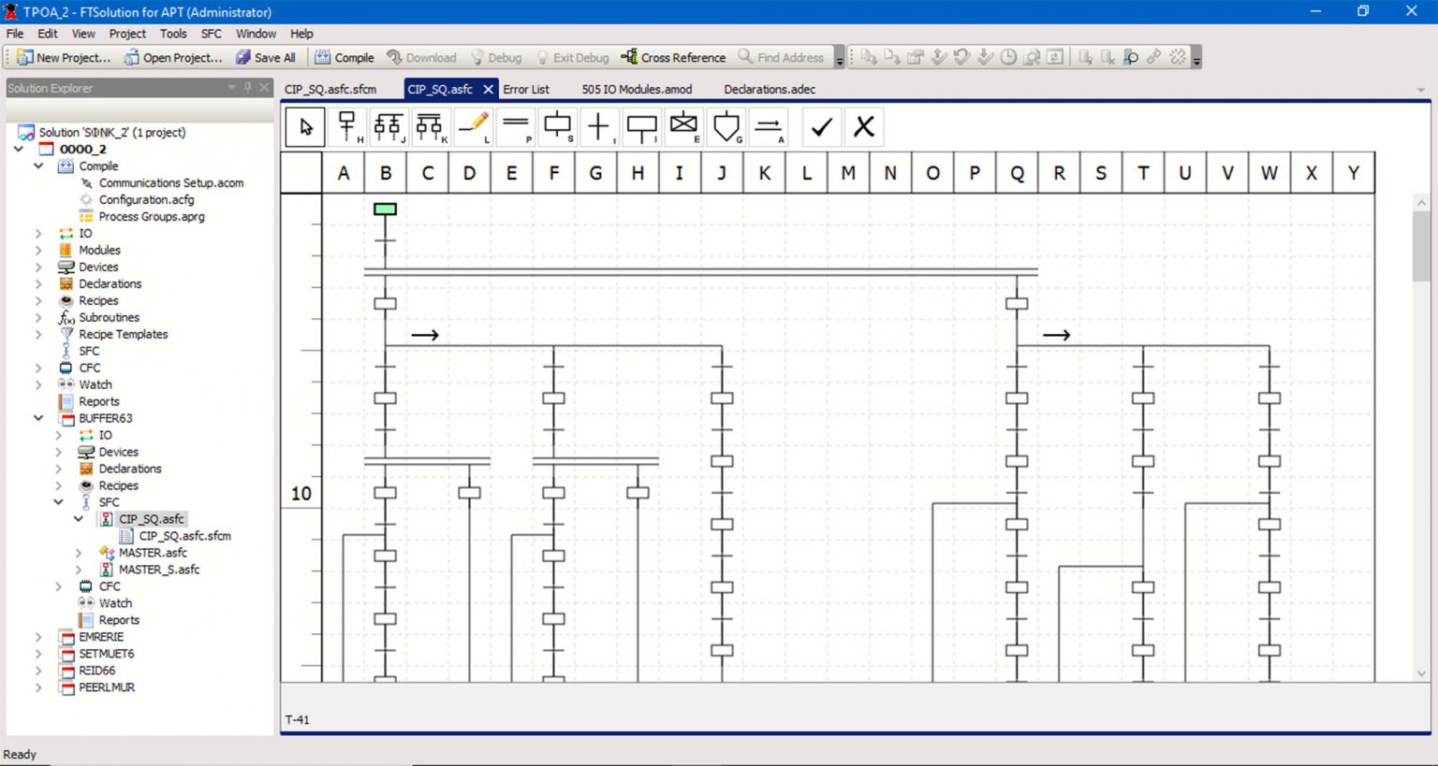
Task: Choose the step element tool marked S
Action: coord(557,126)
